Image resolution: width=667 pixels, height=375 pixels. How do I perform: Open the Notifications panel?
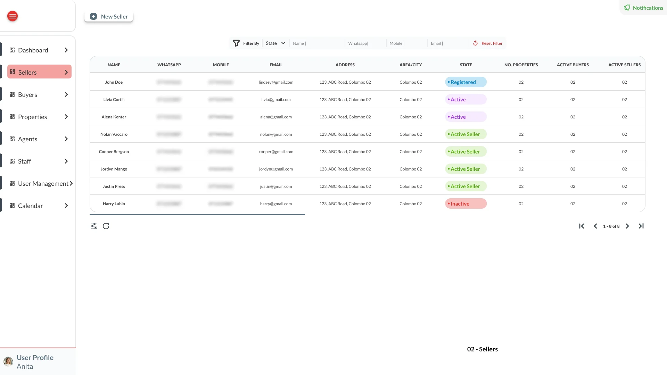coord(643,8)
